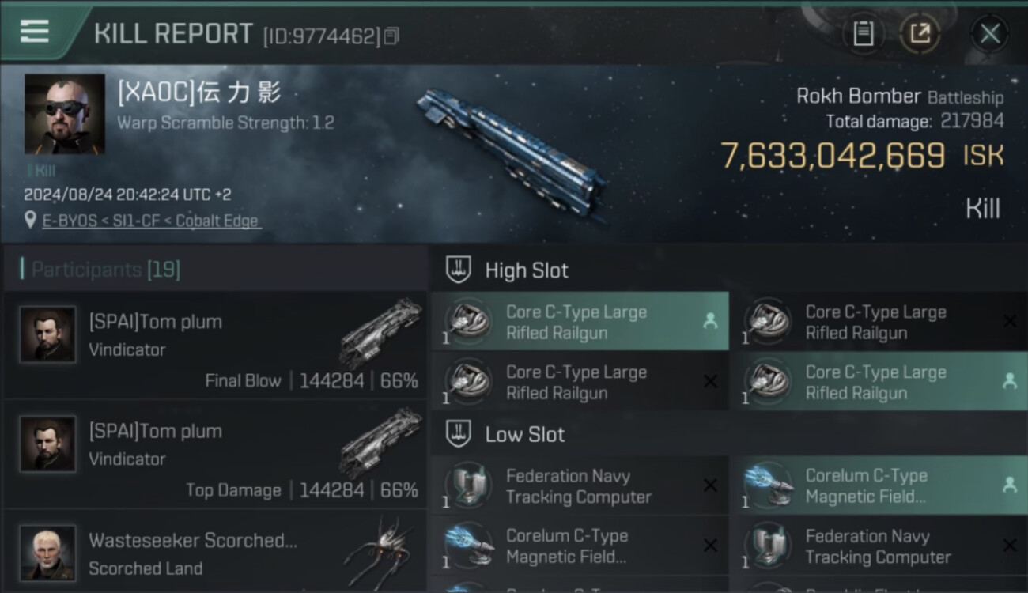Click the High Slot shield icon
This screenshot has height=593, width=1028.
(459, 270)
